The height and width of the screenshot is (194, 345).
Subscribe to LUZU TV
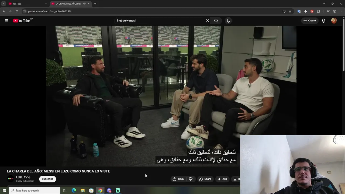[47, 179]
